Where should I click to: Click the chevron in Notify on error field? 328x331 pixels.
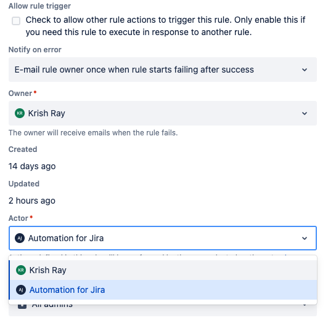(x=305, y=70)
